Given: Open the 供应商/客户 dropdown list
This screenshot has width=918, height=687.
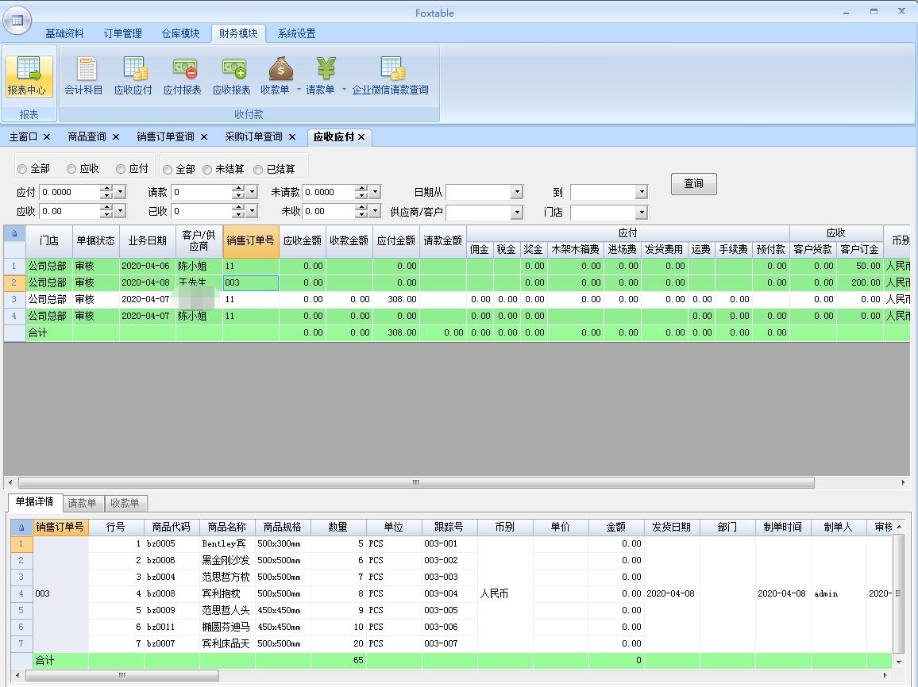Looking at the screenshot, I should click(x=517, y=212).
